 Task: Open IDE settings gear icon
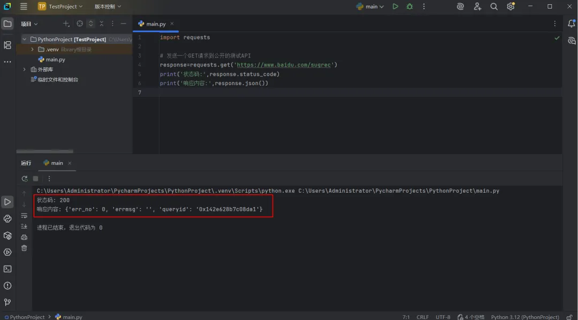click(511, 6)
